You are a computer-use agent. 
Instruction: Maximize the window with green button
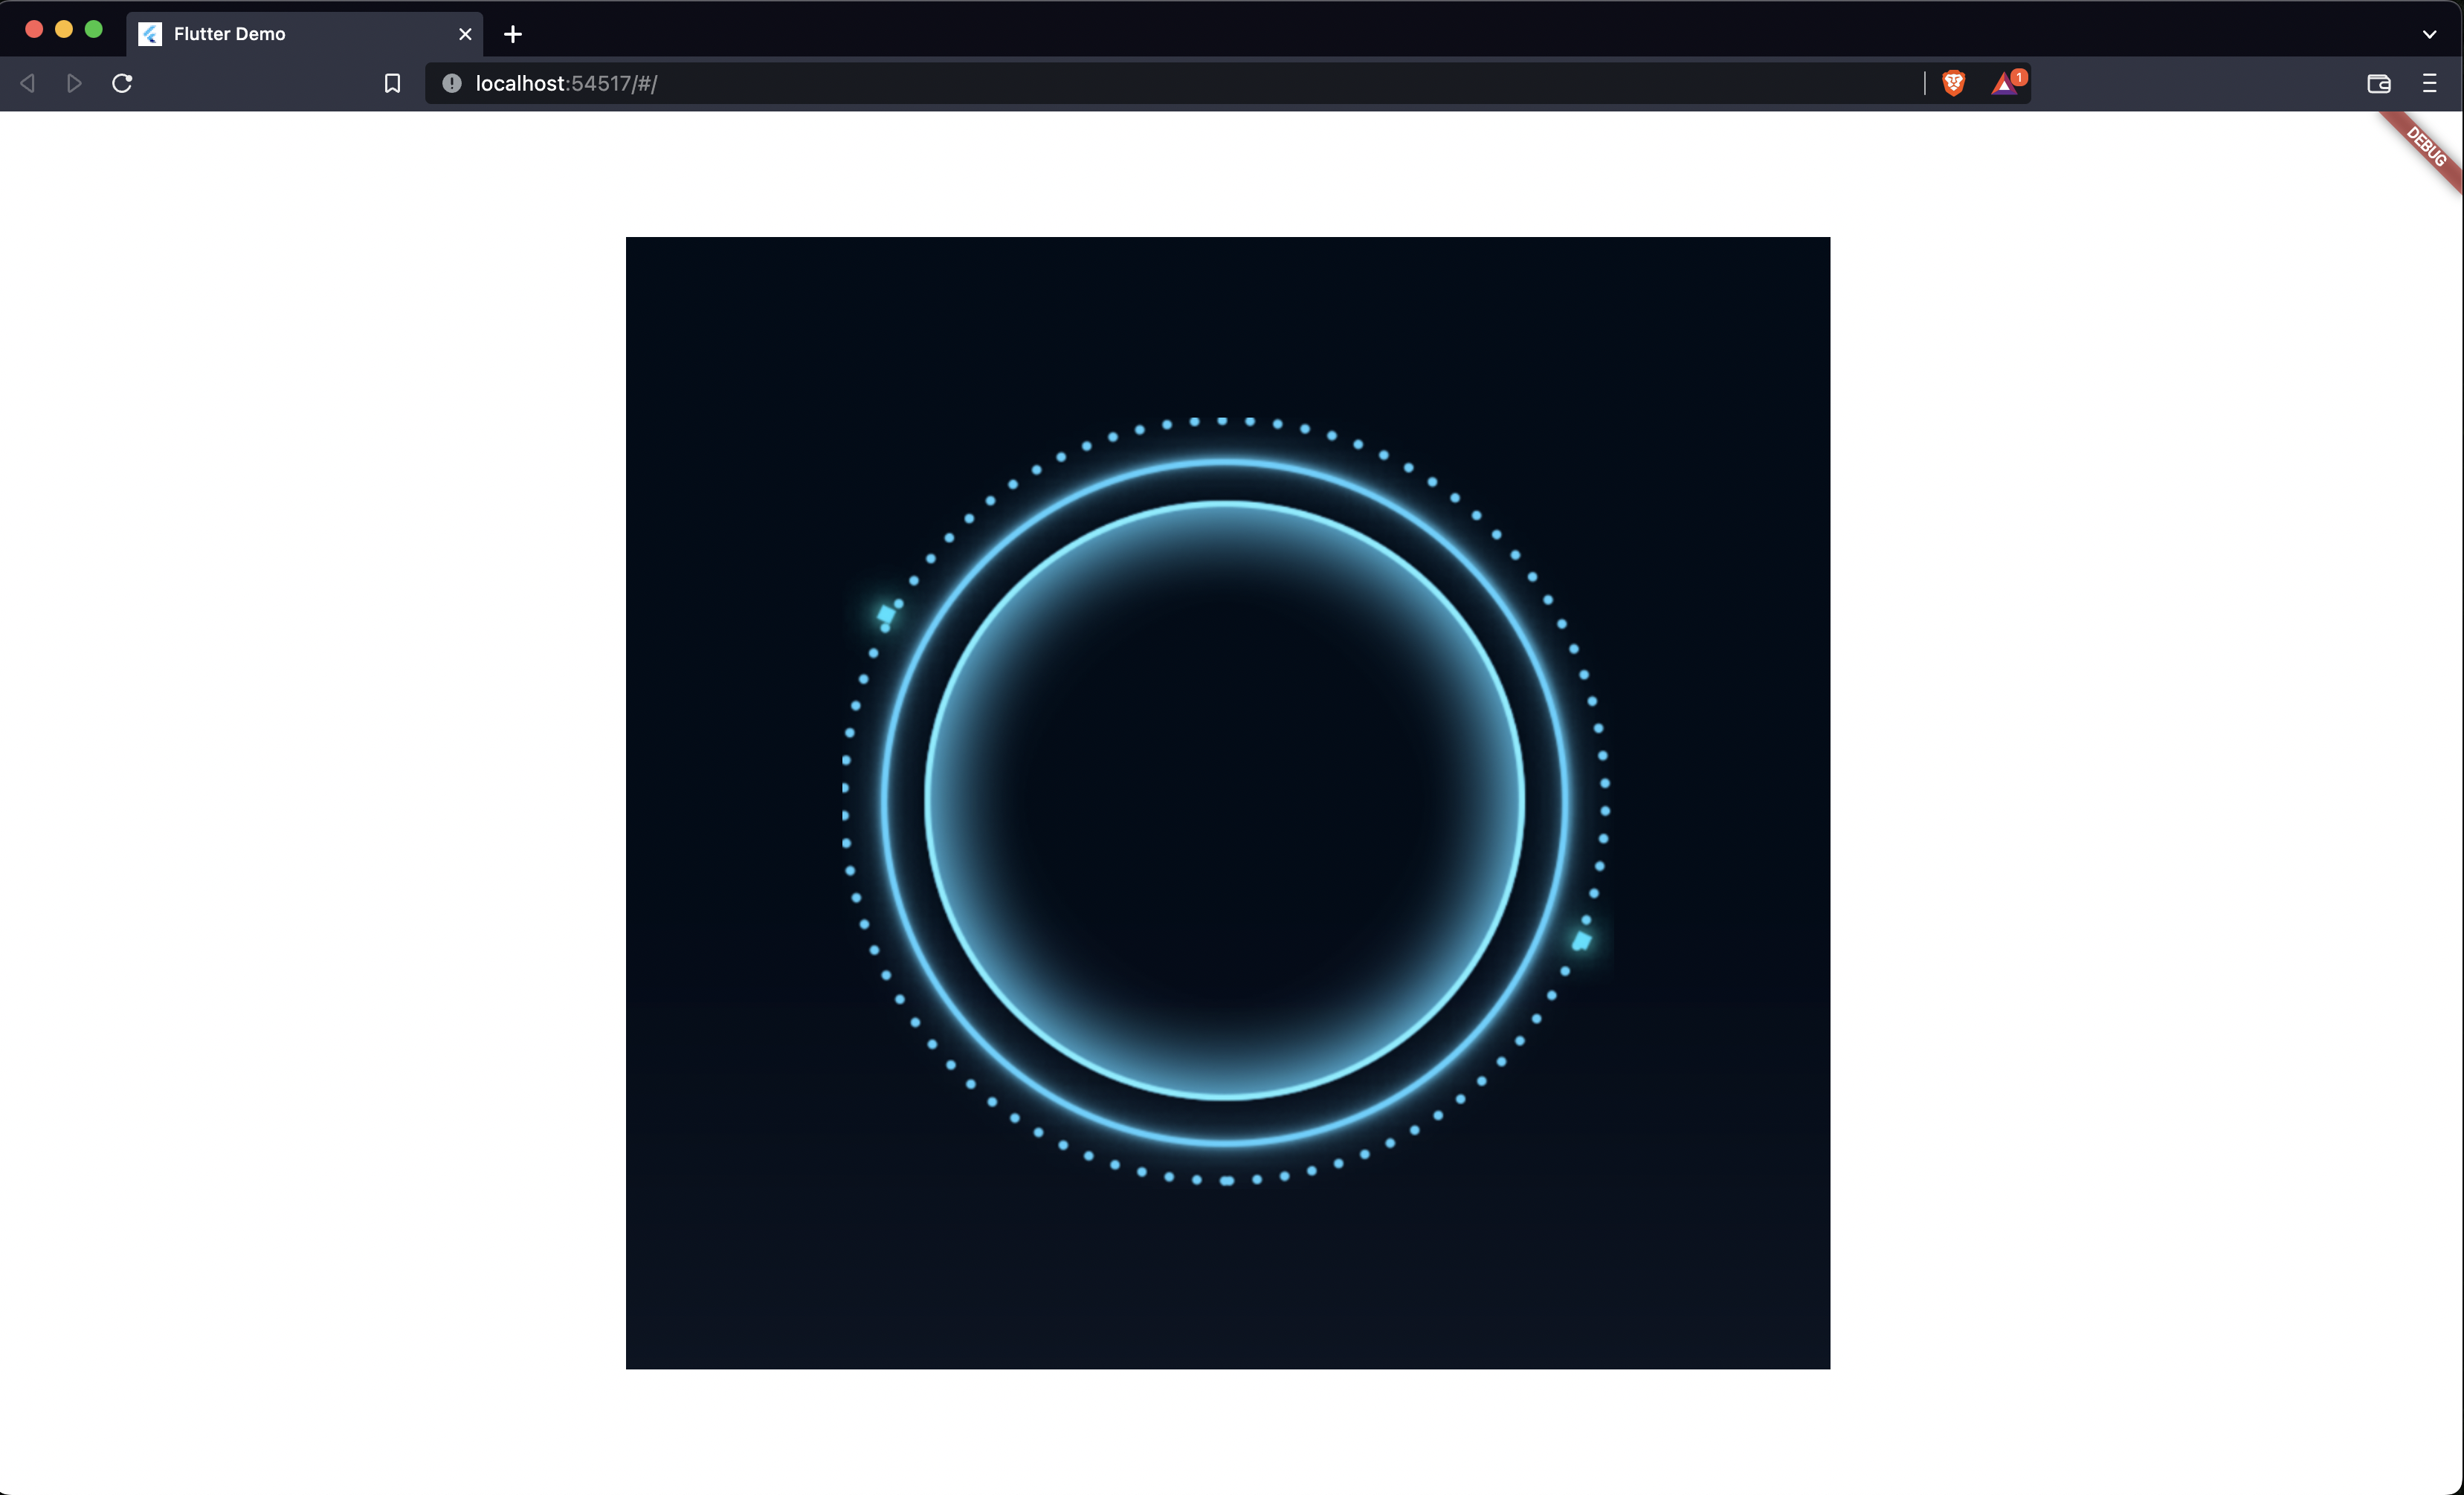pos(94,29)
